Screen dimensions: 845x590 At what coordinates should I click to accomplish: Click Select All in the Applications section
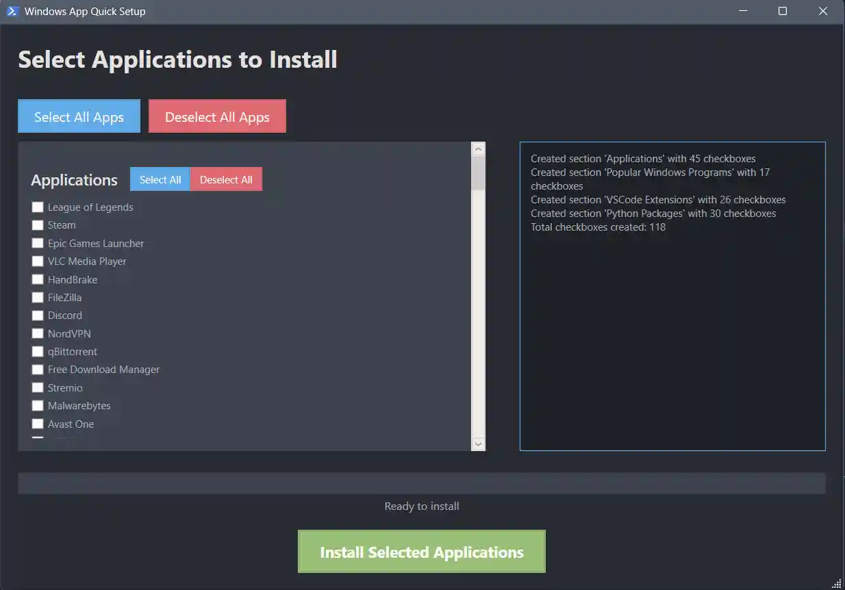(160, 179)
